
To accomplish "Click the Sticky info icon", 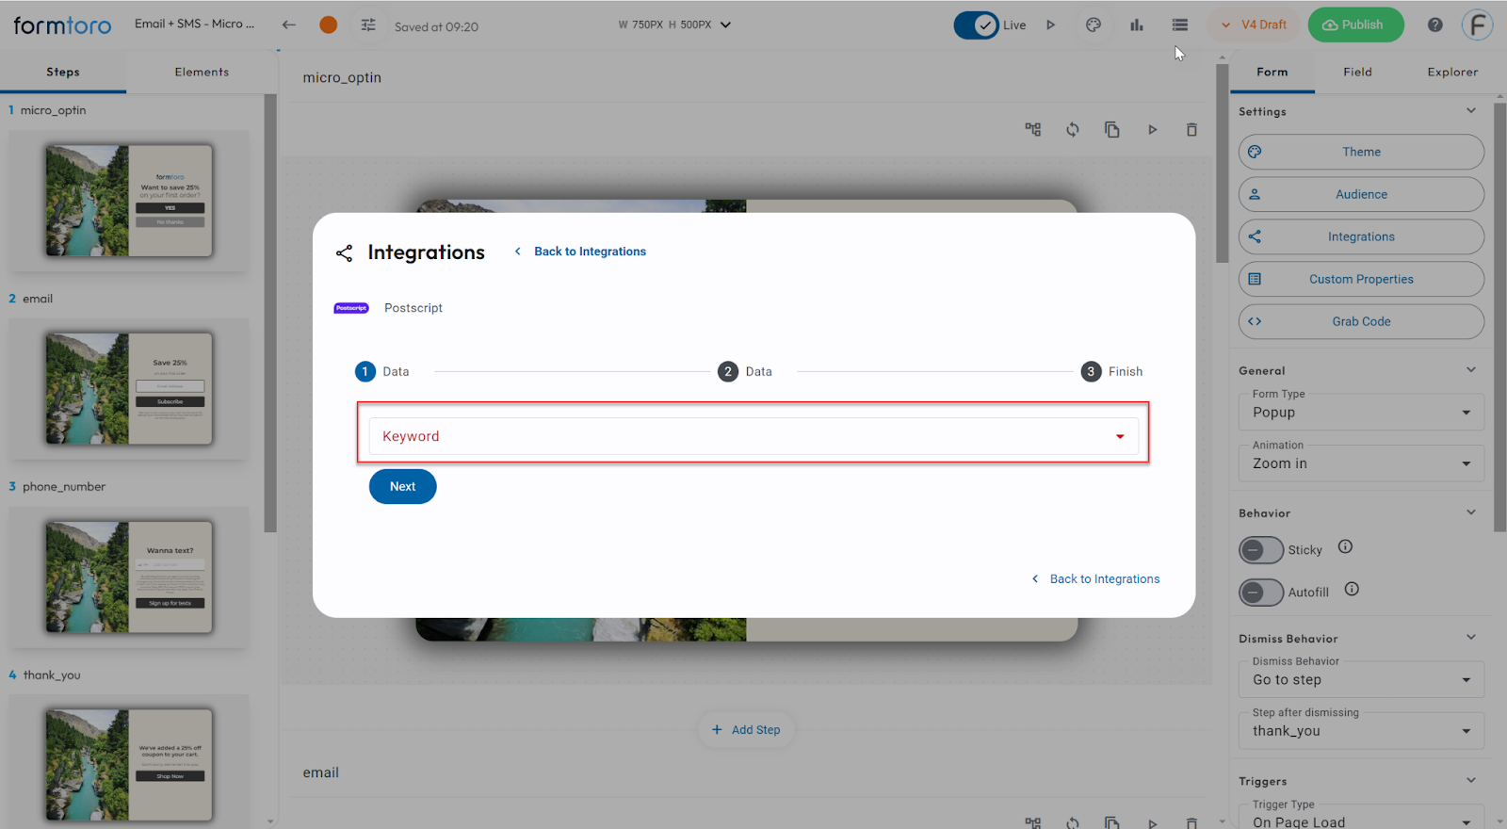I will 1345,546.
